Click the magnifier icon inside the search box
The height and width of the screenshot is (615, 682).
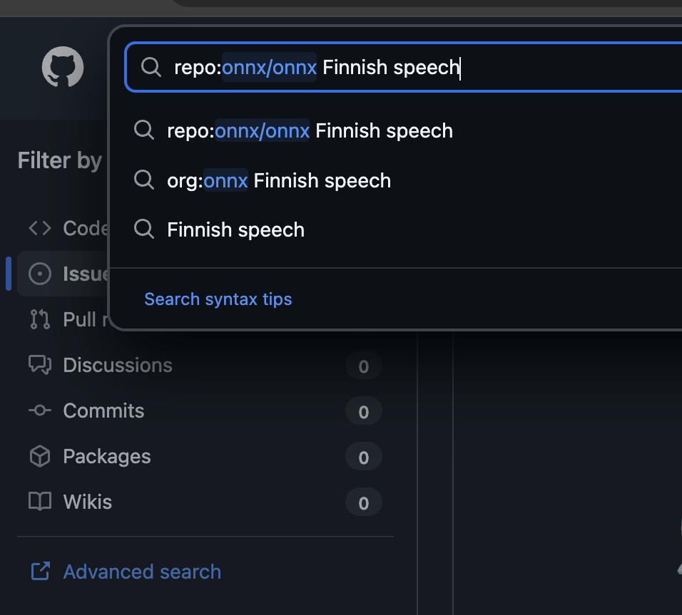coord(151,67)
